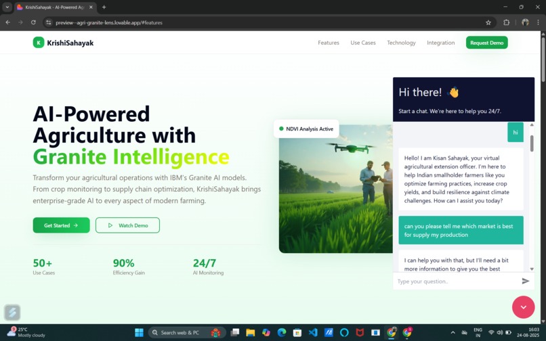
Task: Open the browser extensions menu
Action: click(506, 22)
